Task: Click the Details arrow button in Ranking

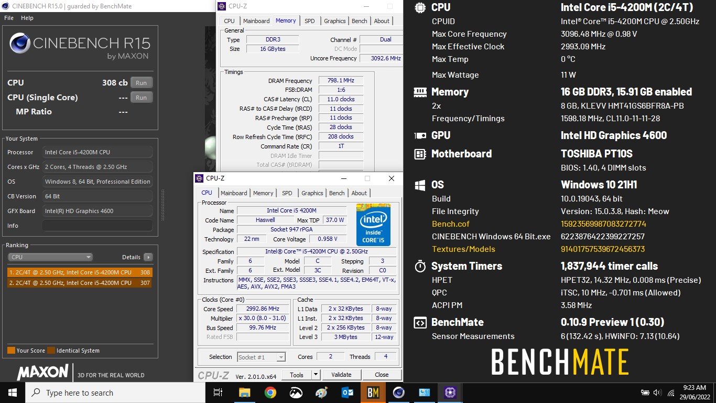Action: pos(148,257)
